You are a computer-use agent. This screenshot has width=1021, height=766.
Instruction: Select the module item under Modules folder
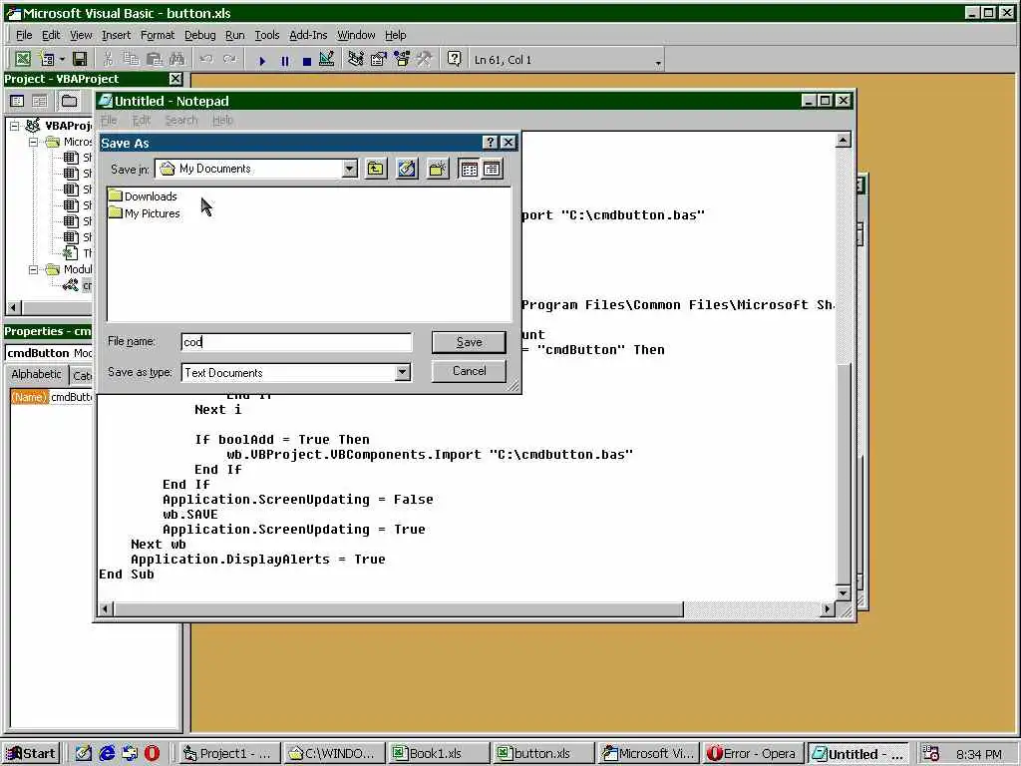coord(78,285)
